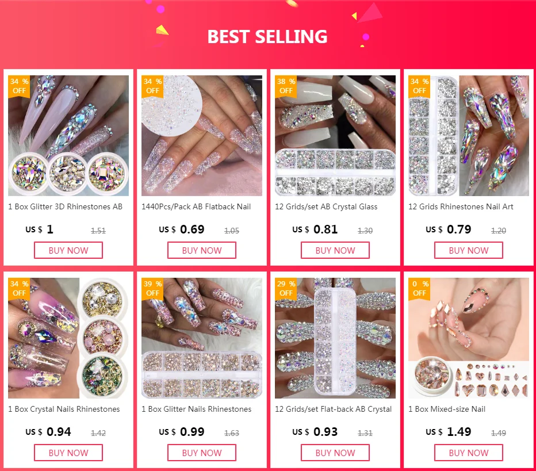Click BUY NOW for 1 Box Glitter Nails Rhinestones

pos(202,453)
